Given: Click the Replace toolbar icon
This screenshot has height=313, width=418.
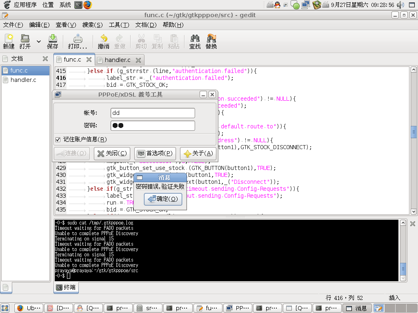Looking at the screenshot, I should click(211, 42).
